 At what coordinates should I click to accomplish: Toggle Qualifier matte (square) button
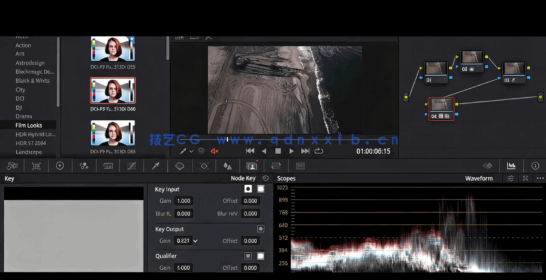click(x=261, y=256)
